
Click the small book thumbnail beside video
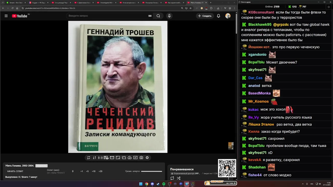(231, 146)
